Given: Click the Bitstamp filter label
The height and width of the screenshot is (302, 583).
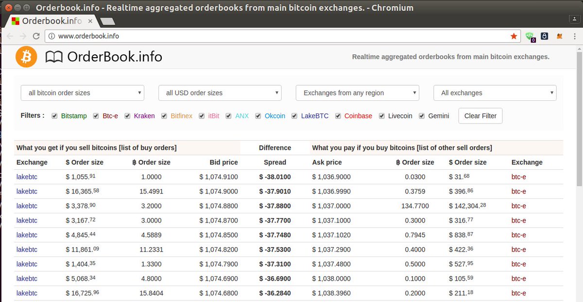Looking at the screenshot, I should pyautogui.click(x=74, y=116).
